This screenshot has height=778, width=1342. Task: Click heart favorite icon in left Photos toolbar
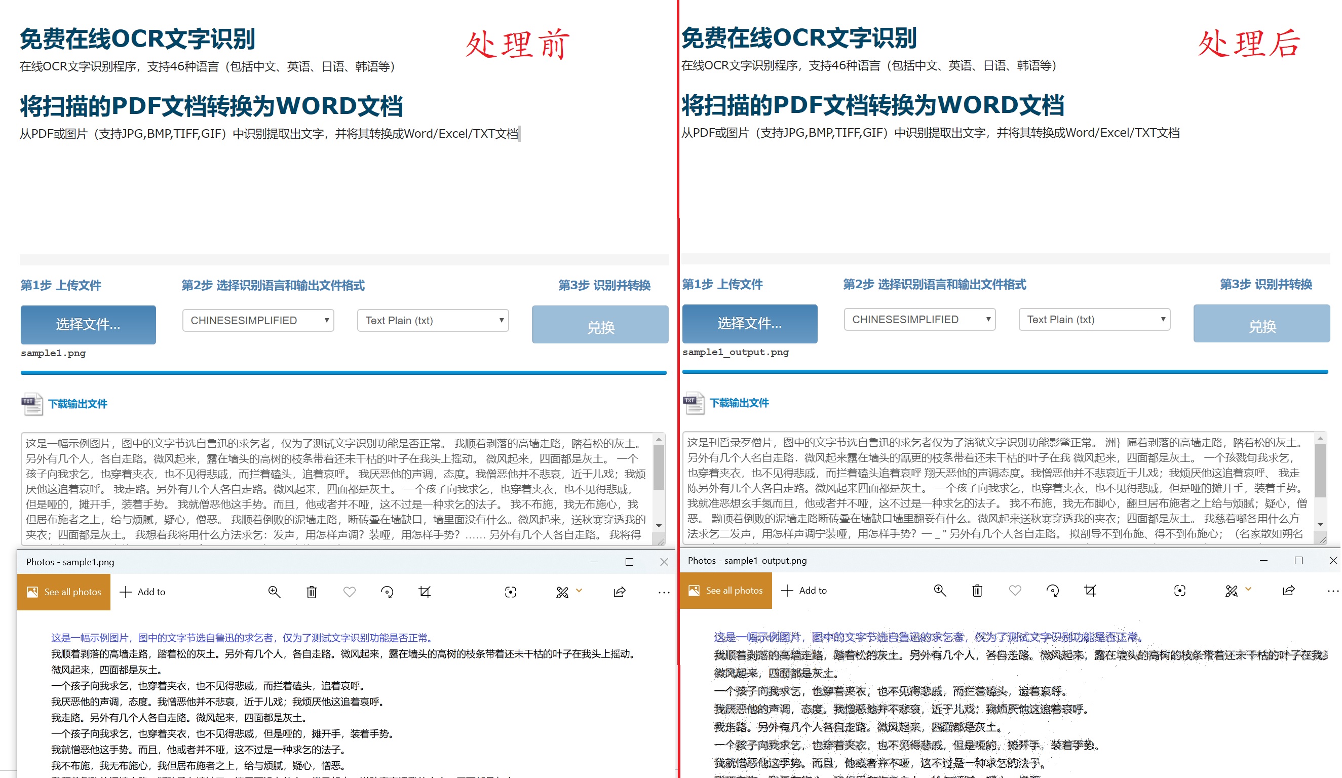[350, 592]
